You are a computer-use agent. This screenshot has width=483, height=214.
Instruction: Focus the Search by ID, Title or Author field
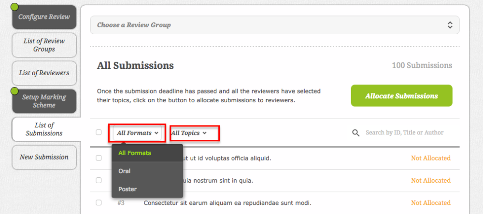pos(404,133)
